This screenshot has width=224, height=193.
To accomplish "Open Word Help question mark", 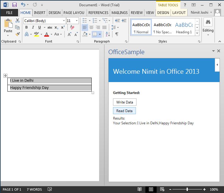I will pyautogui.click(x=185, y=5).
